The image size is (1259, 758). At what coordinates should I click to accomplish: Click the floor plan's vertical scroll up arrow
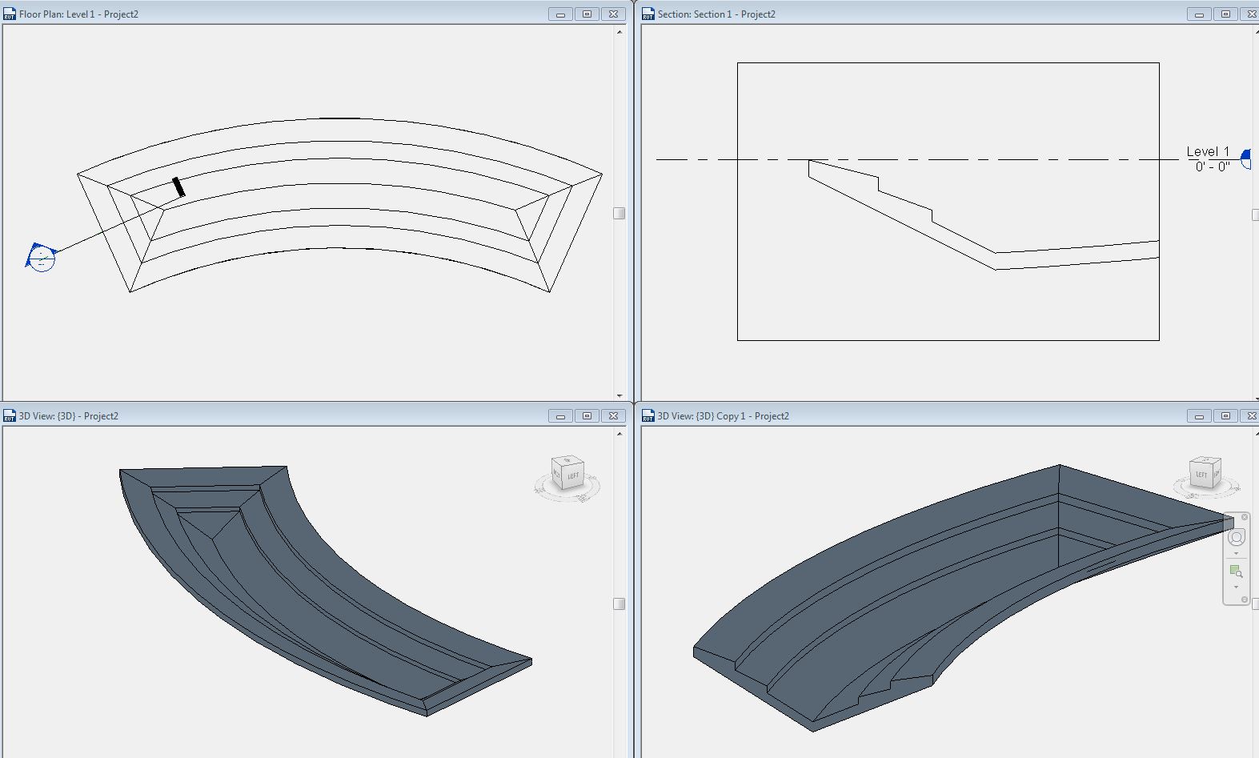[x=619, y=32]
